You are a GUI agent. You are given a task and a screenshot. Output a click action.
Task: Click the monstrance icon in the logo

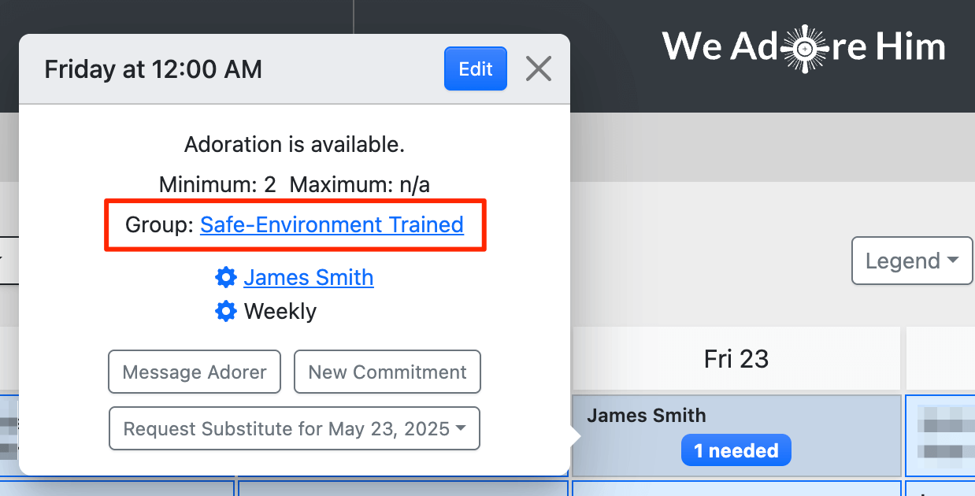click(x=804, y=47)
